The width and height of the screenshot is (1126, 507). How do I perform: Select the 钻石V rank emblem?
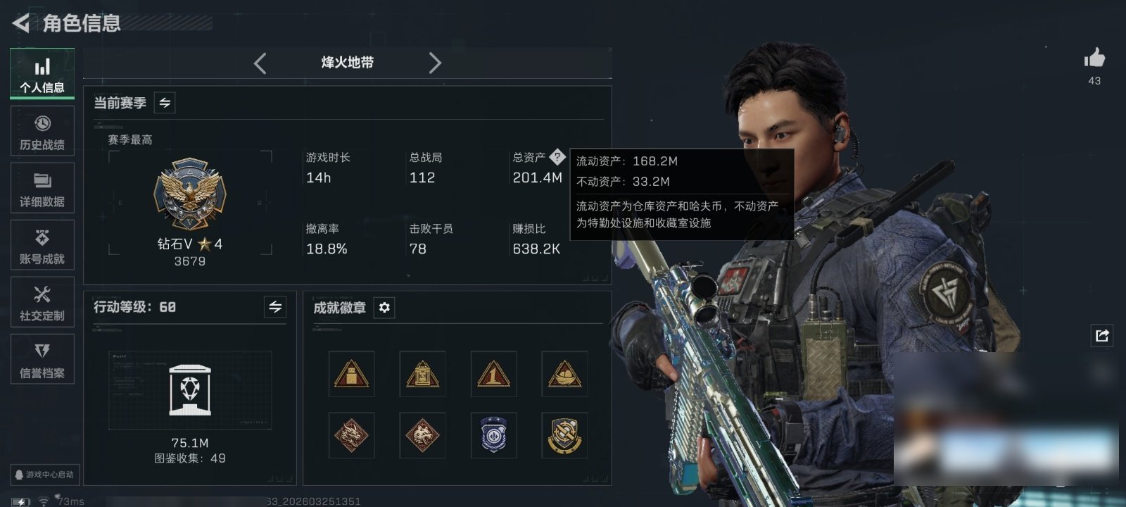[x=190, y=194]
